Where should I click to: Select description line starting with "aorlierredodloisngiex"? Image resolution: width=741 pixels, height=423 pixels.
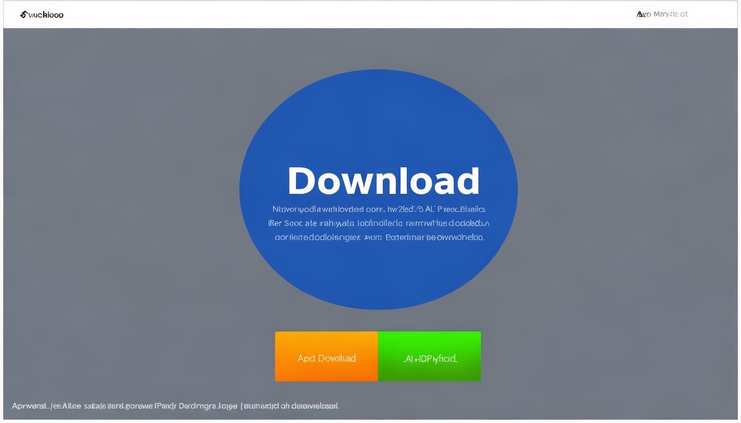[x=379, y=237]
